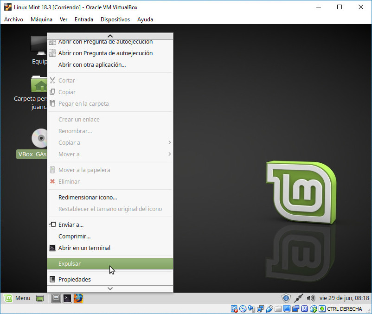Launch the Terminal from the panel
Screen dimensions: 372x314
67,298
